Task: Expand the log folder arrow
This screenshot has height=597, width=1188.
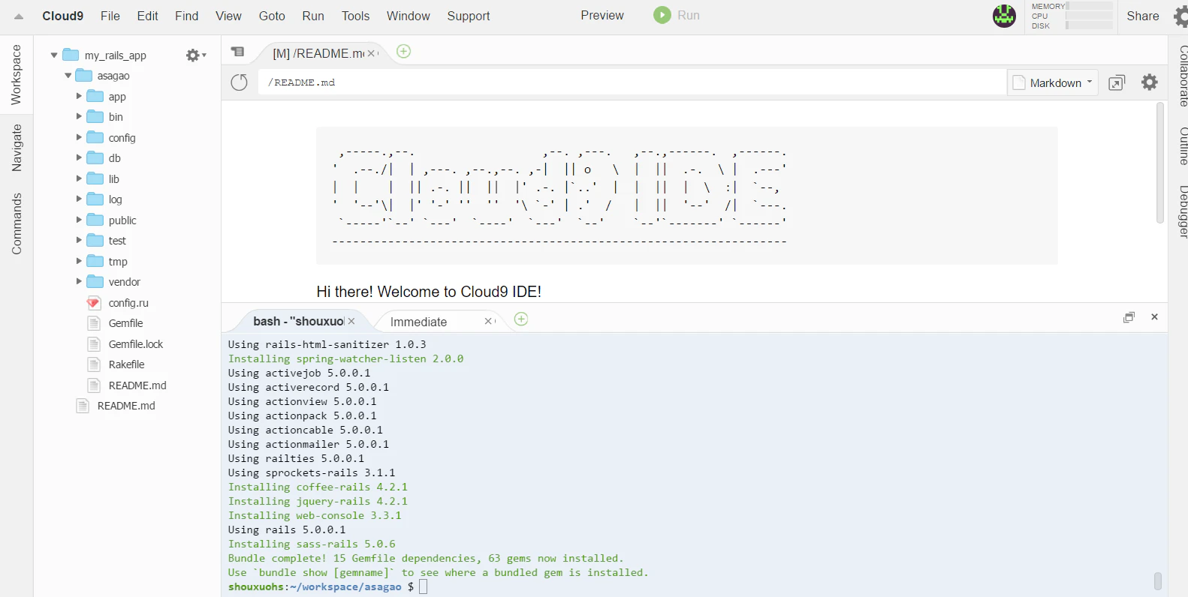Action: [x=79, y=199]
